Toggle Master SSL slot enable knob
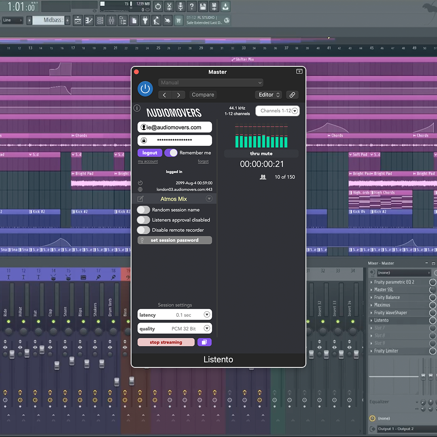Image resolution: width=437 pixels, height=437 pixels. point(432,290)
